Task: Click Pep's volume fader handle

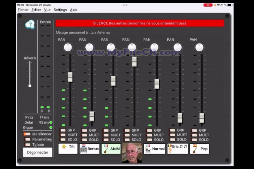Action: (202, 118)
